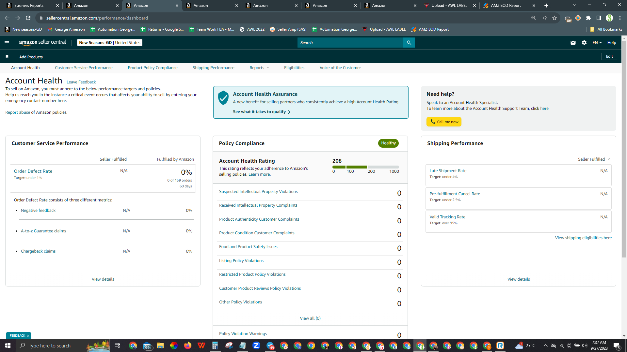Viewport: 627px width, 352px height.
Task: Open the All Bookmarks folder
Action: pos(606,29)
